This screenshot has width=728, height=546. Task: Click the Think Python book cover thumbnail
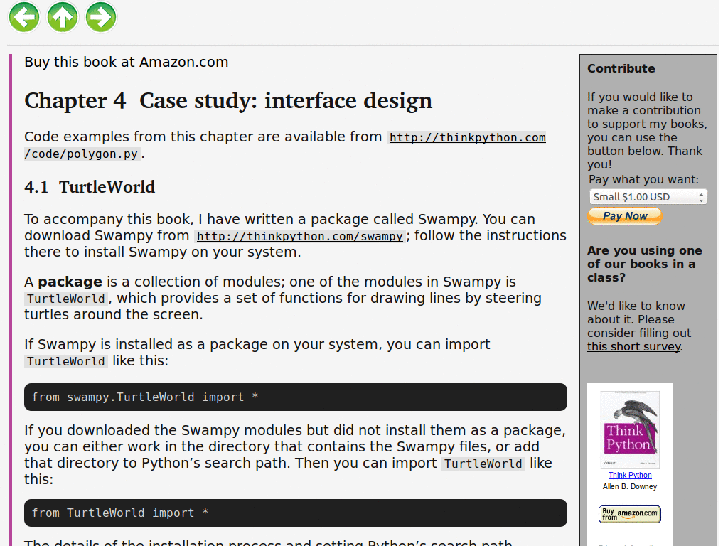[x=630, y=429]
